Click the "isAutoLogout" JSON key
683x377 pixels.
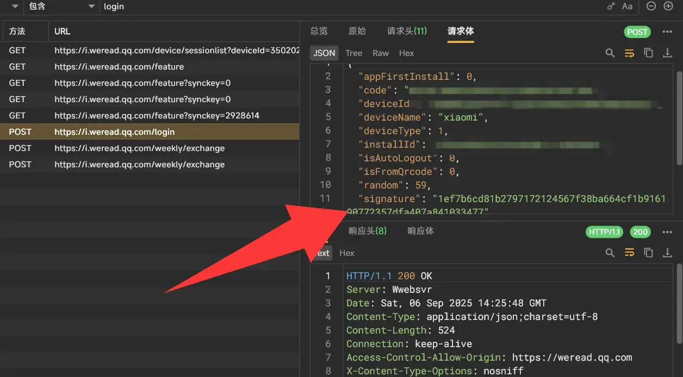[x=398, y=158]
